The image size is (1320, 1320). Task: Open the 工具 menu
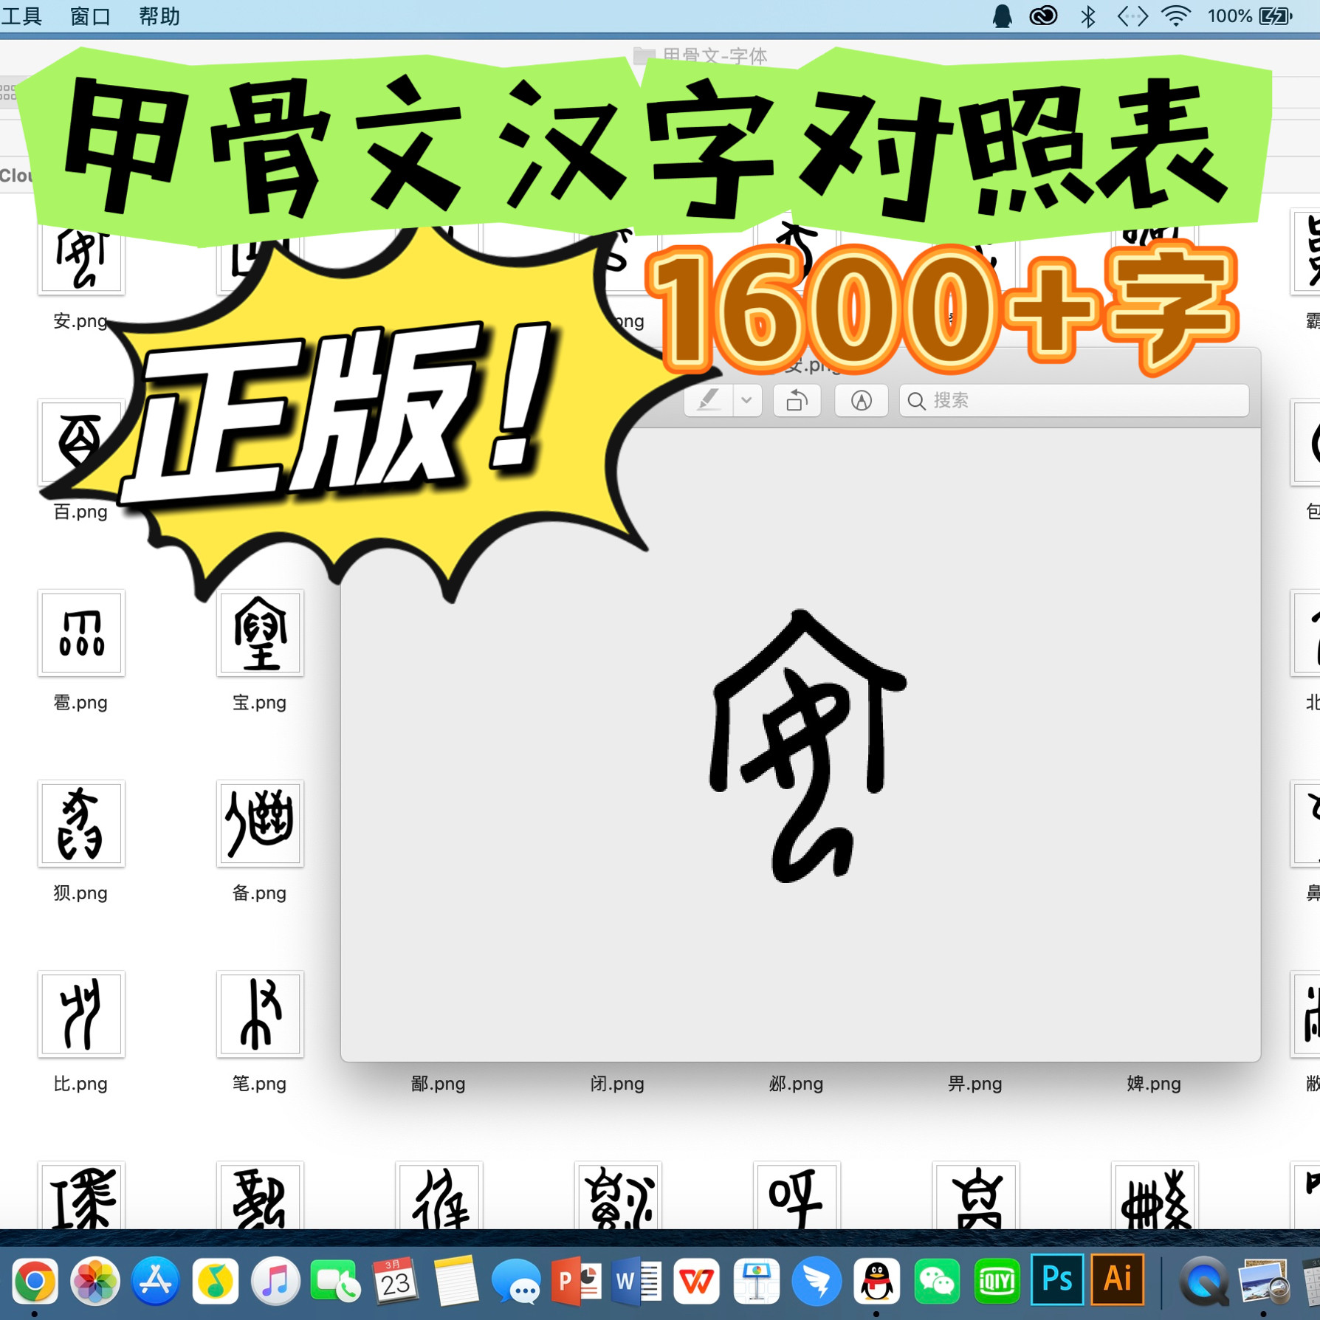click(22, 16)
